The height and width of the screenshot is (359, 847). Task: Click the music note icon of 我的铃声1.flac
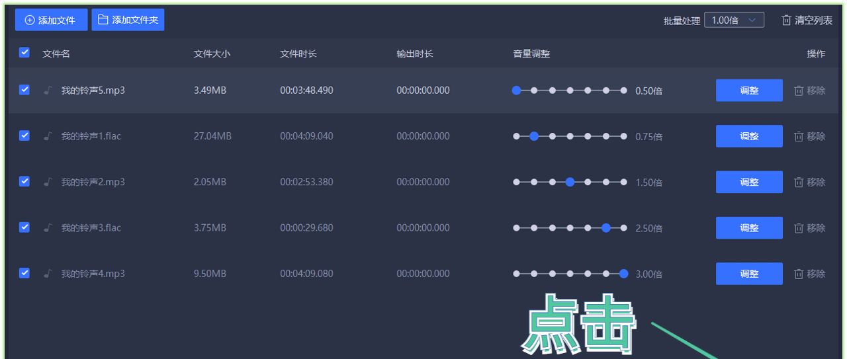pos(47,136)
